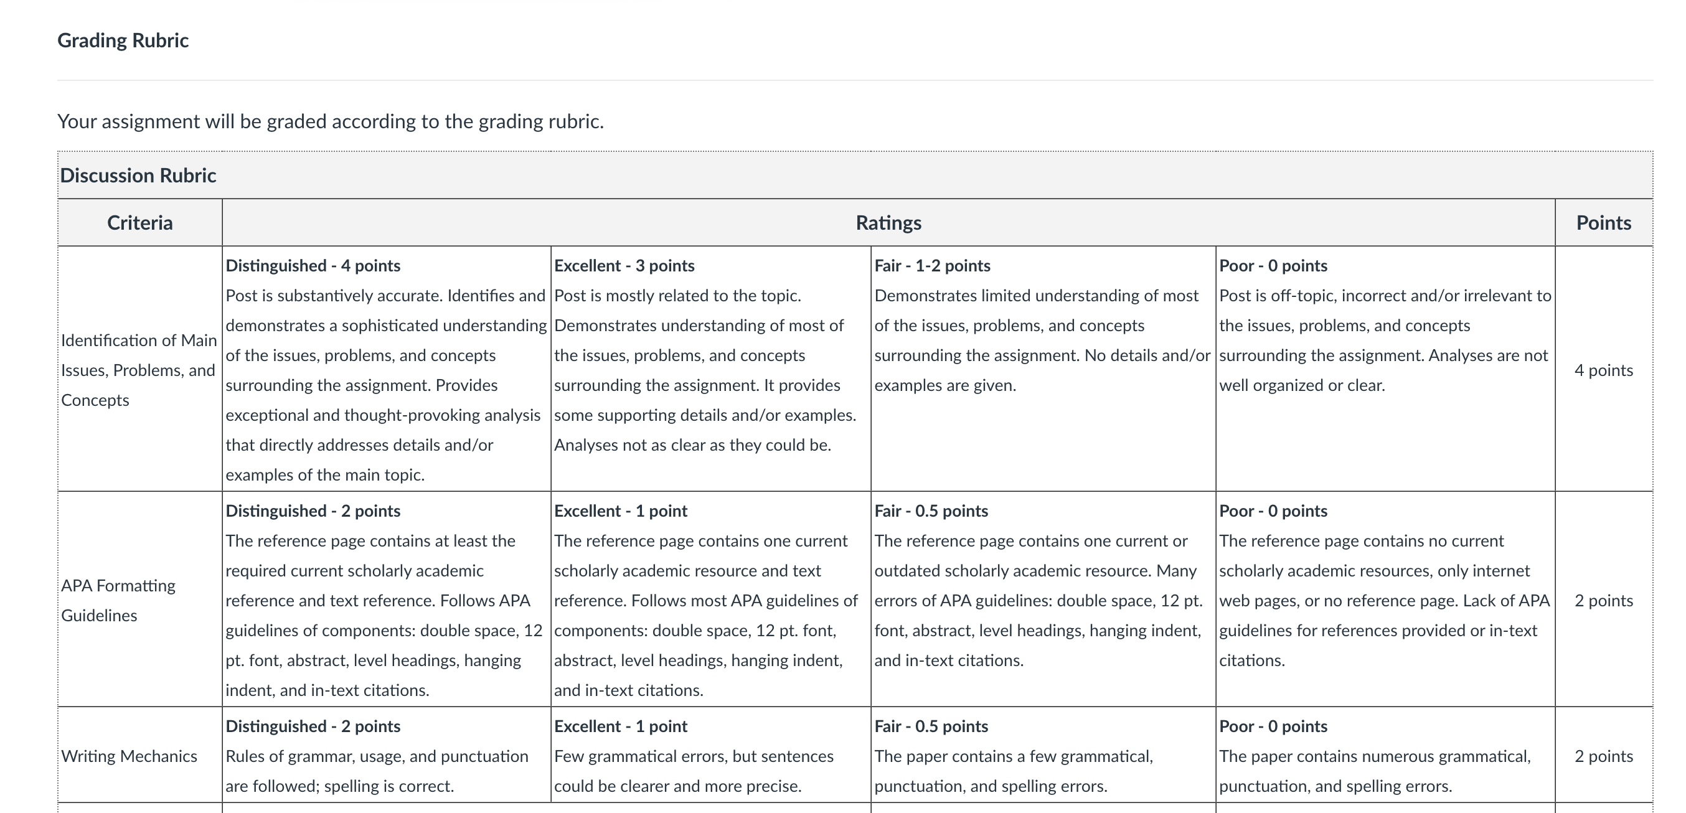1686x813 pixels.
Task: Select Excellent - 1 point under APA Formatting
Action: (x=711, y=599)
